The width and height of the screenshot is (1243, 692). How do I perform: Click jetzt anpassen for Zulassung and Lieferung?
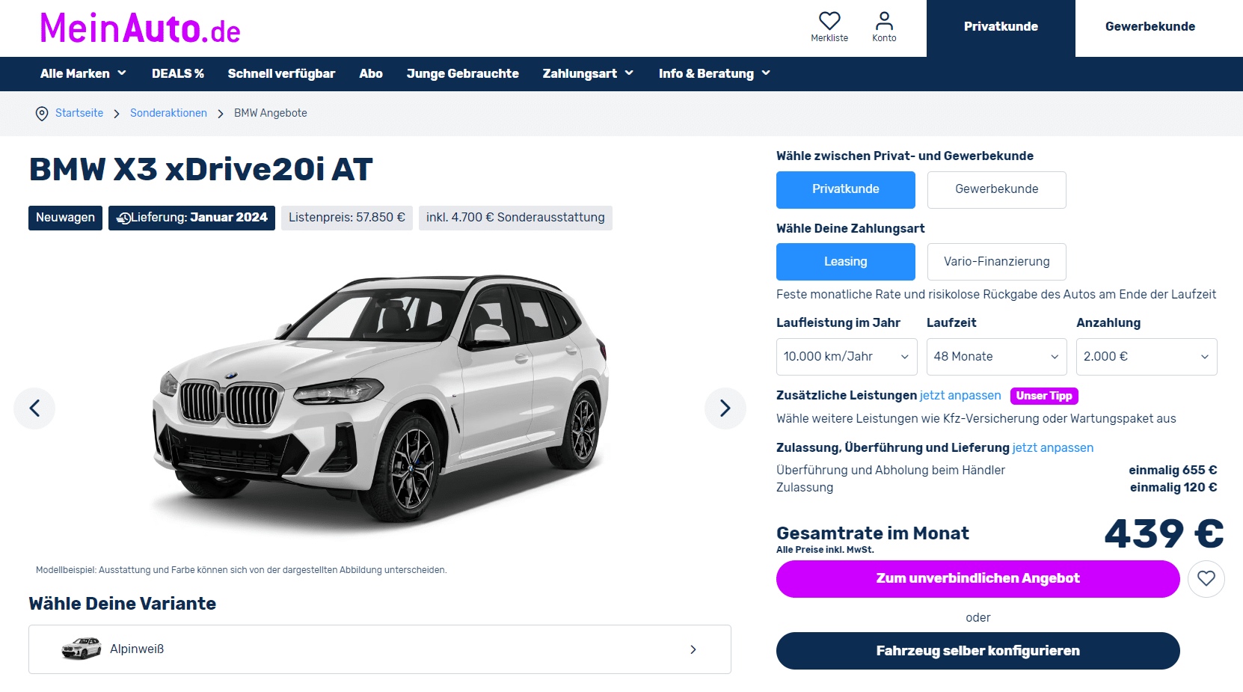1053,447
